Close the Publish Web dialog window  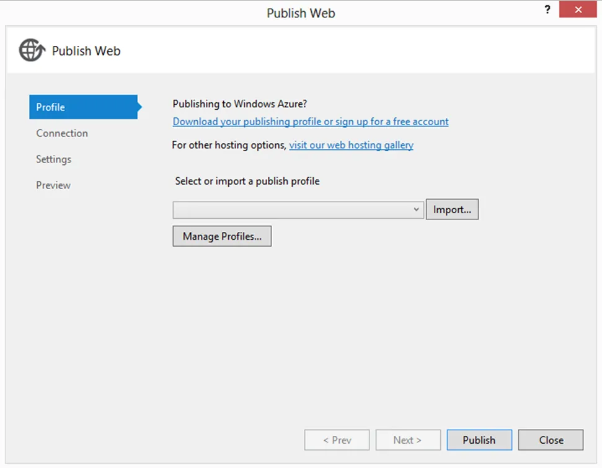[x=578, y=9]
